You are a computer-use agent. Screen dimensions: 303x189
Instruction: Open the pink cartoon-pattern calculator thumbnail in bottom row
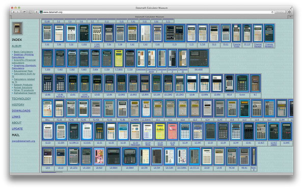(x=99, y=156)
